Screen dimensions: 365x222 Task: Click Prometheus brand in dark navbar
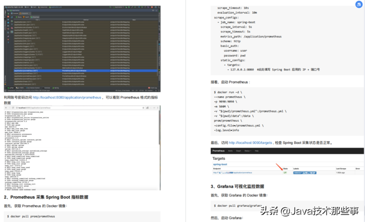[218, 151]
